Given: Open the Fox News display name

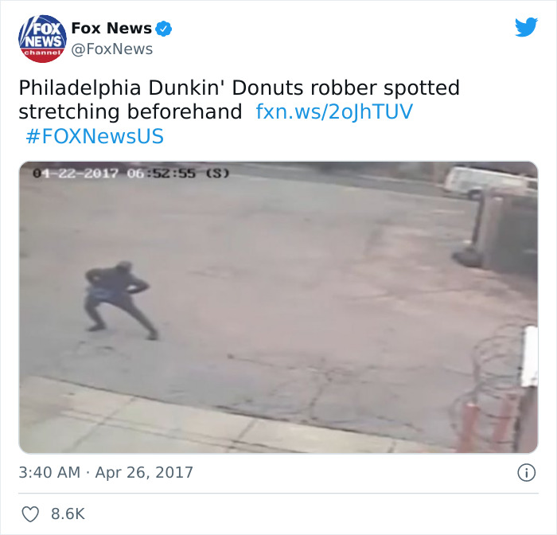Looking at the screenshot, I should tap(111, 28).
